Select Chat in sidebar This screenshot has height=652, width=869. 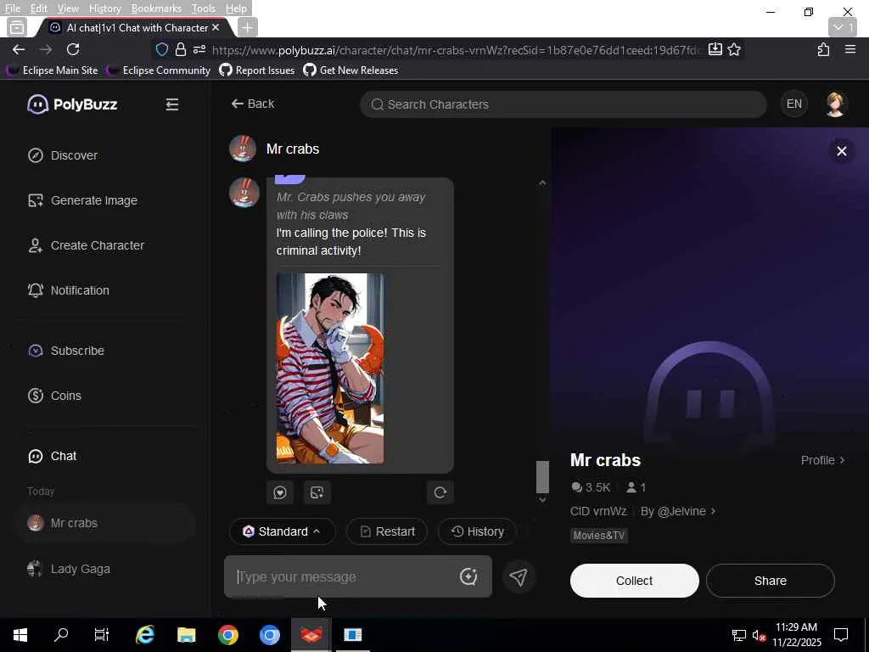[x=52, y=456]
